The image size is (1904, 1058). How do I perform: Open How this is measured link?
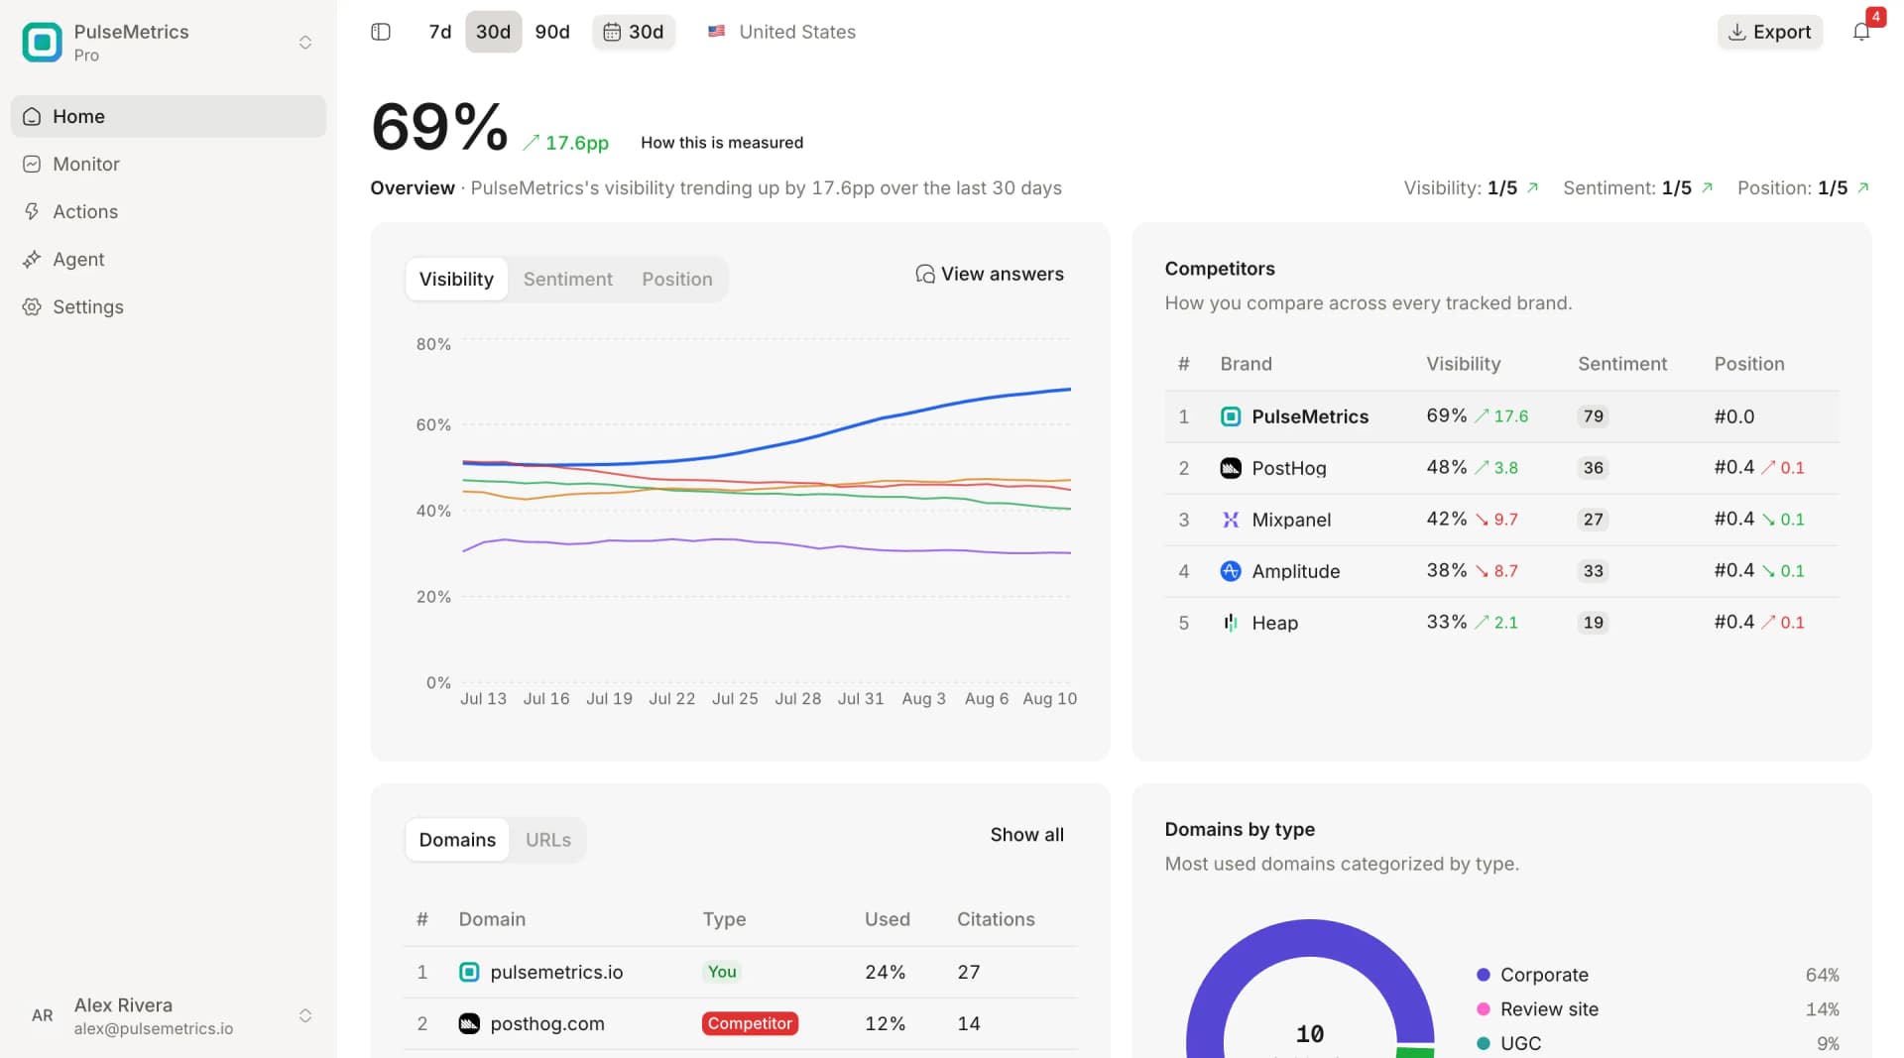[722, 143]
